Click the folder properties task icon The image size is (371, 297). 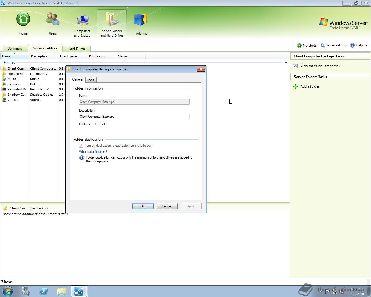[x=295, y=66]
